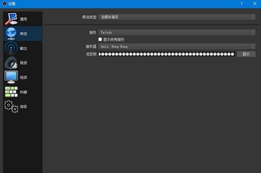Click the 输出 label in sidebar
This screenshot has width=261, height=173.
pyautogui.click(x=23, y=48)
